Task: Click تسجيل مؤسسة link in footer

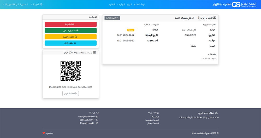Action: pos(152,120)
